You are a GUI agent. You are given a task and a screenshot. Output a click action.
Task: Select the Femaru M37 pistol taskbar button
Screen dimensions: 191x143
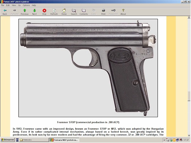(x=64, y=140)
